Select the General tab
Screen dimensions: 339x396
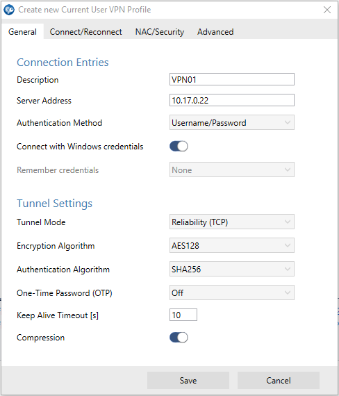(x=22, y=32)
